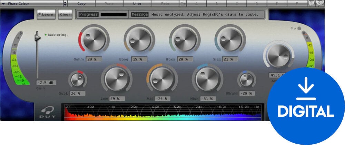The width and height of the screenshot is (345, 145).
Task: Click the blue DIGITAL download badge
Action: pos(306,106)
